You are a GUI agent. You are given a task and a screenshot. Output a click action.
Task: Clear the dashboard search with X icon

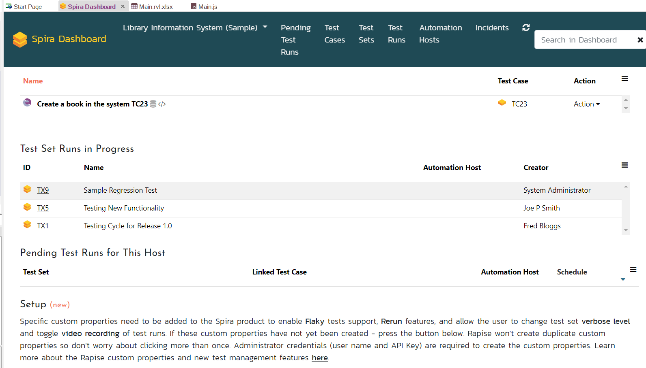pos(640,40)
